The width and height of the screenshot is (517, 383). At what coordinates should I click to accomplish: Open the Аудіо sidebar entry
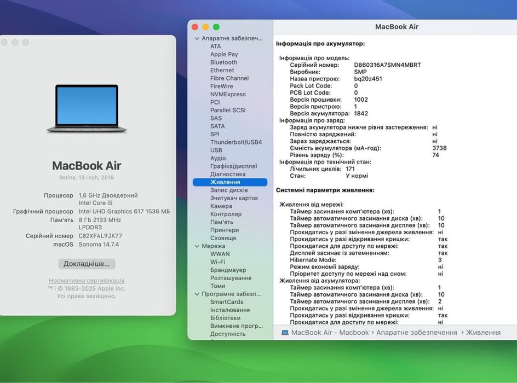click(x=218, y=158)
